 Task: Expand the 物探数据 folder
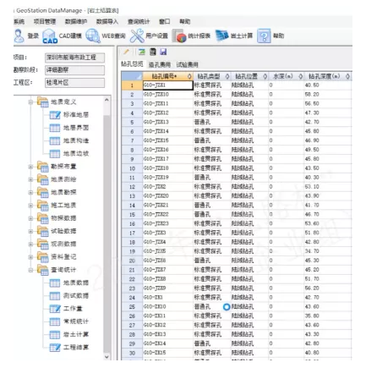(x=30, y=218)
